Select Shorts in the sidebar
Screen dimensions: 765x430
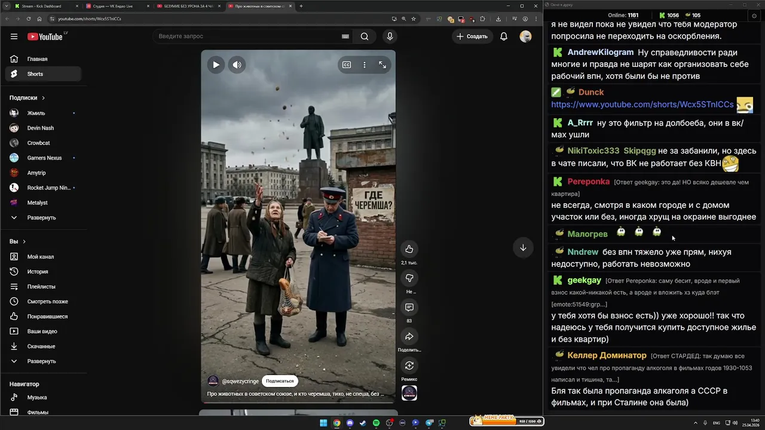click(43, 74)
